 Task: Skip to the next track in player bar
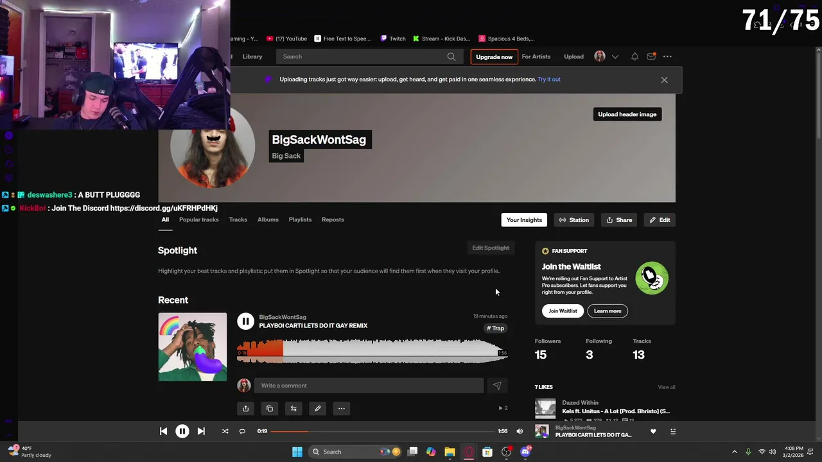pyautogui.click(x=201, y=431)
